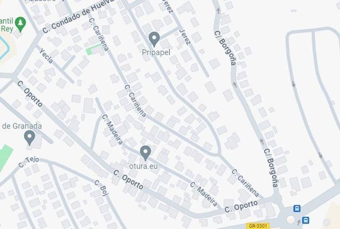Open the otura.eu place label
The image size is (340, 229).
pos(143,166)
